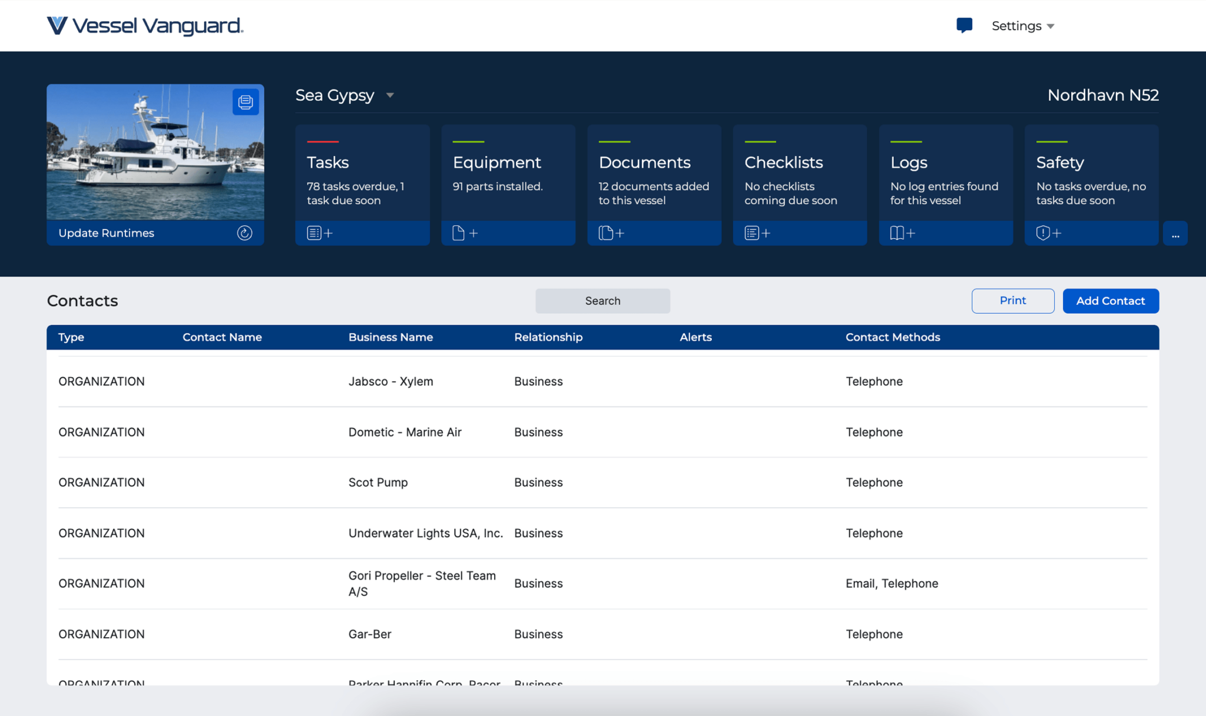Viewport: 1206px width, 716px height.
Task: Expand the overflow menu via the ellipsis button
Action: [1176, 233]
